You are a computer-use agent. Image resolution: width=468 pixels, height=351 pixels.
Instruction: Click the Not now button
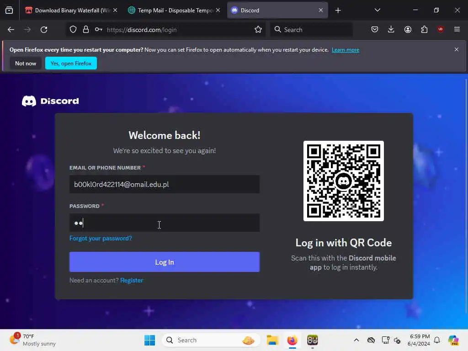(26, 63)
